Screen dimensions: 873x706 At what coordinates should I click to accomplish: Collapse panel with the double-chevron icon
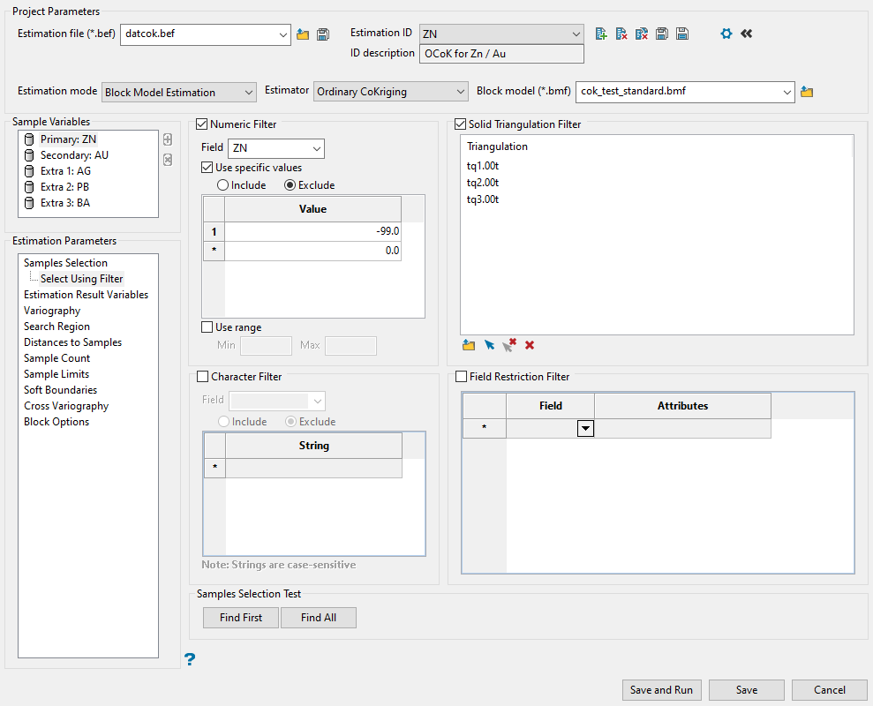coord(747,34)
